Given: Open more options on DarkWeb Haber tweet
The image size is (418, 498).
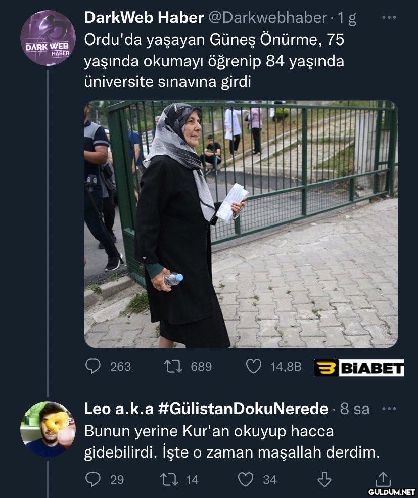Looking at the screenshot, I should pos(389,18).
